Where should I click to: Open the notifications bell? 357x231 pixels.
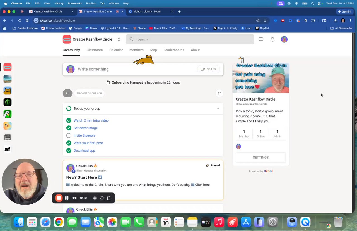(272, 39)
